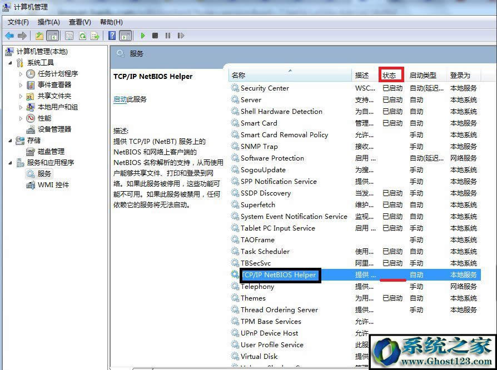497x370 pixels.
Task: Start the service using the green play icon
Action: pyautogui.click(x=143, y=35)
